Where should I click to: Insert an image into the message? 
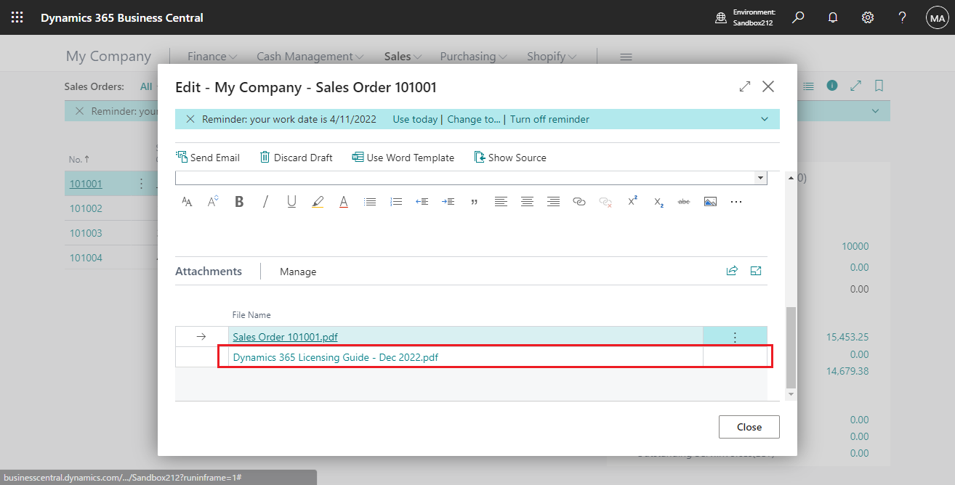tap(710, 201)
